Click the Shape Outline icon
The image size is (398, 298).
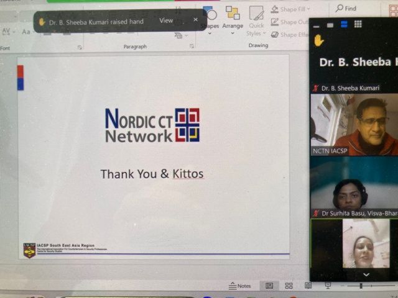(275, 22)
